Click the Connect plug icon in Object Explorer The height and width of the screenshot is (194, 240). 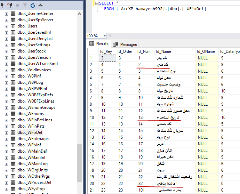tap(3, 5)
